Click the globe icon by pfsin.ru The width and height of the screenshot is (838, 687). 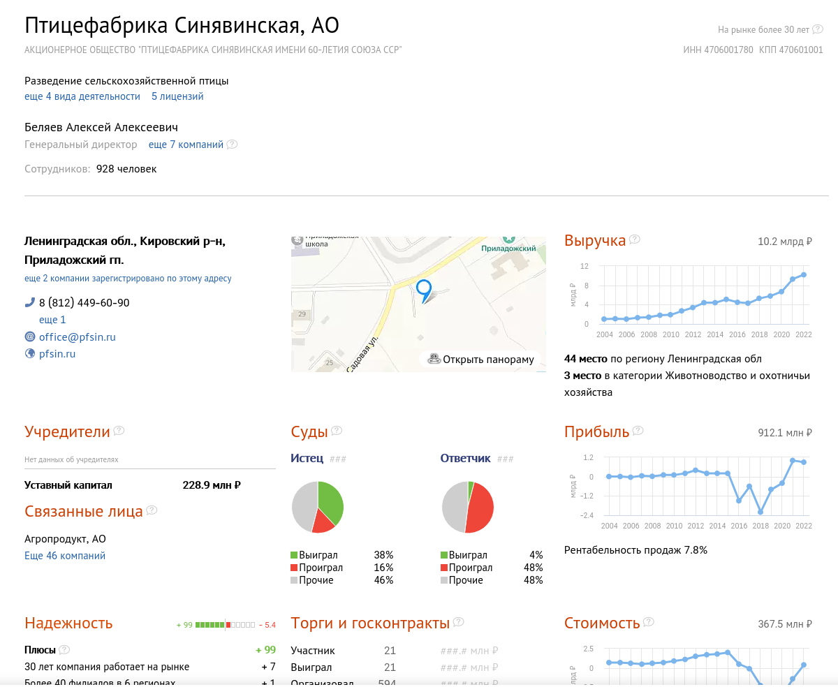[x=29, y=353]
